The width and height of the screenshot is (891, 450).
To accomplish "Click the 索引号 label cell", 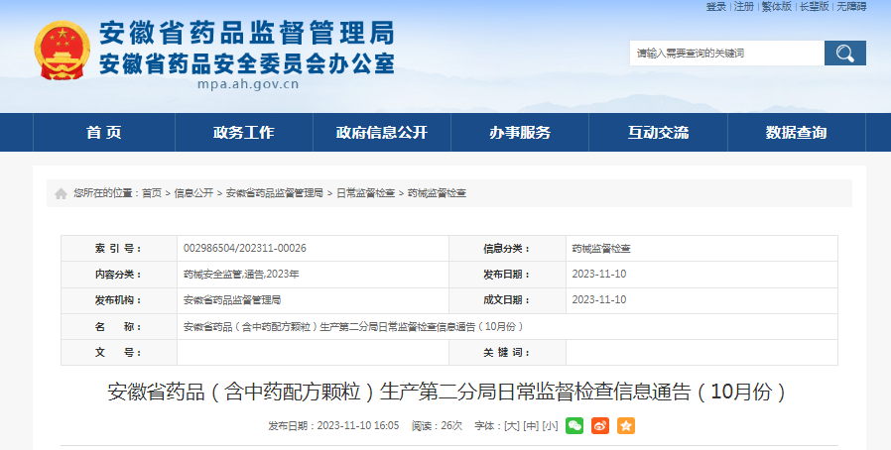I will point(119,249).
